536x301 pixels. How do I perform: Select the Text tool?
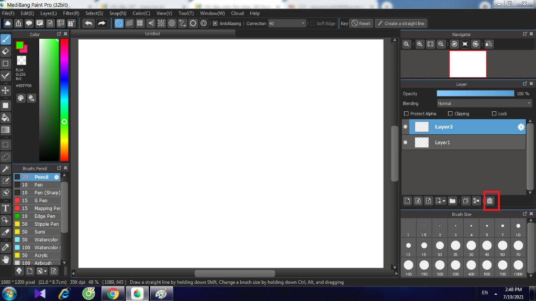pos(5,208)
